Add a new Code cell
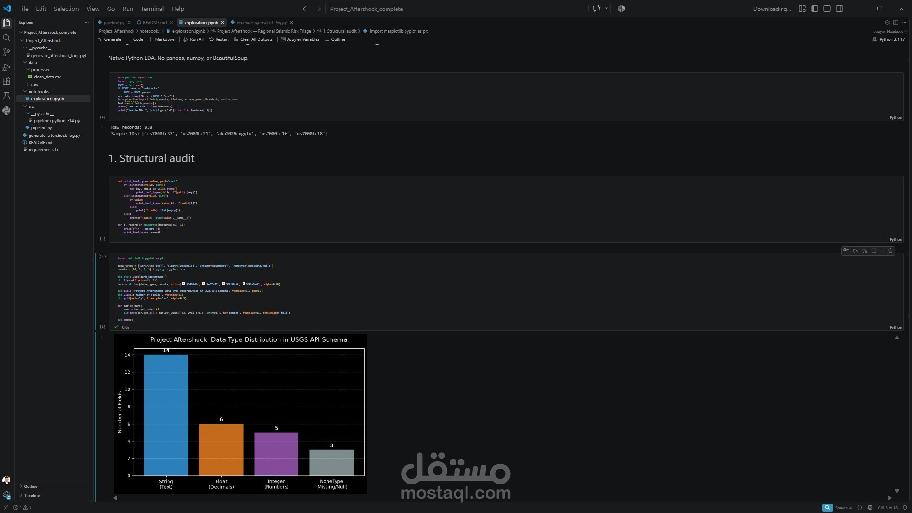The height and width of the screenshot is (513, 912). coord(135,39)
